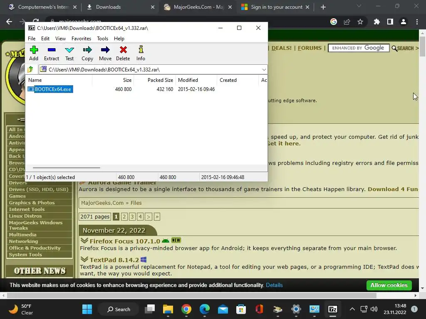Viewport: 426px width, 319px height.
Task: Click the share page icon in Chrome
Action: click(347, 22)
